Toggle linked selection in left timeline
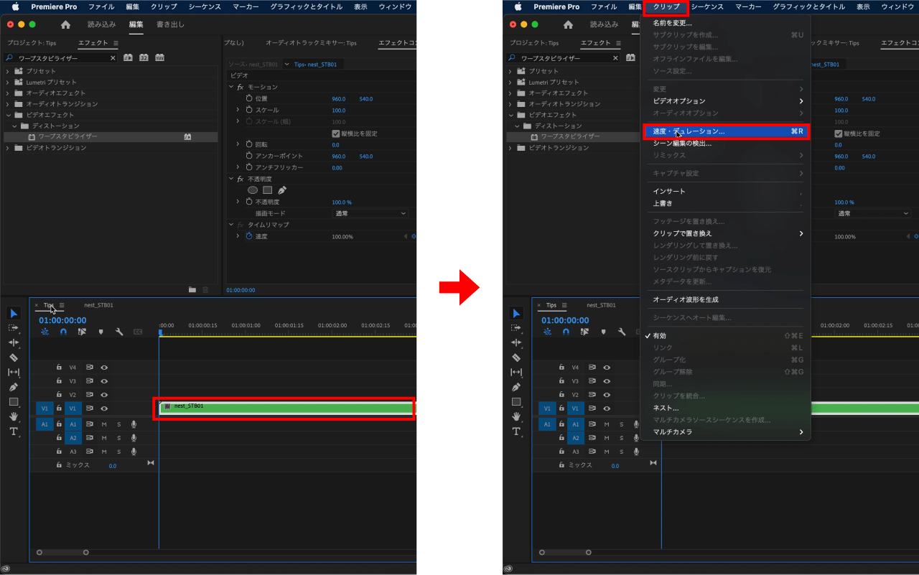This screenshot has width=919, height=575. [x=82, y=332]
